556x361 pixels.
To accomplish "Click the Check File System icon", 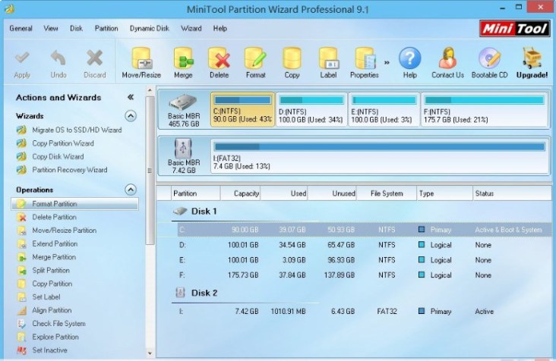I will tap(22, 324).
